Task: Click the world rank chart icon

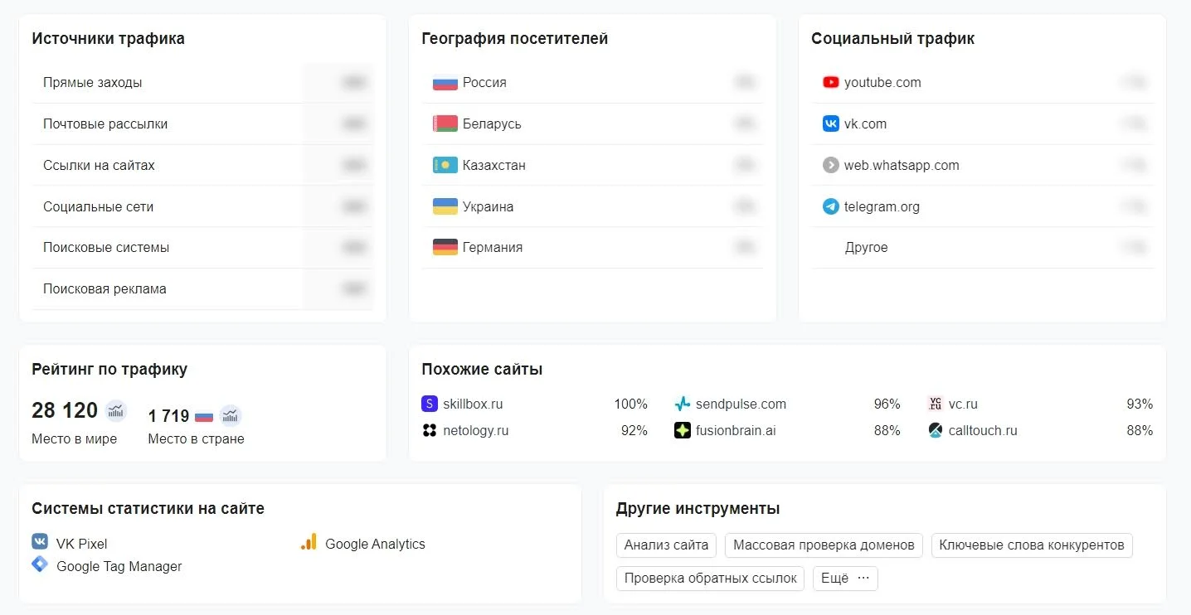Action: pyautogui.click(x=115, y=410)
